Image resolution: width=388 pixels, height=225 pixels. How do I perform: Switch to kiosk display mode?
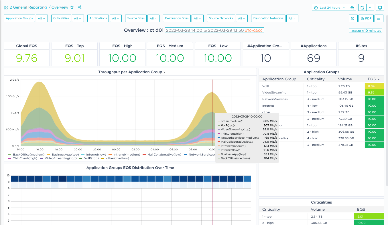[380, 8]
